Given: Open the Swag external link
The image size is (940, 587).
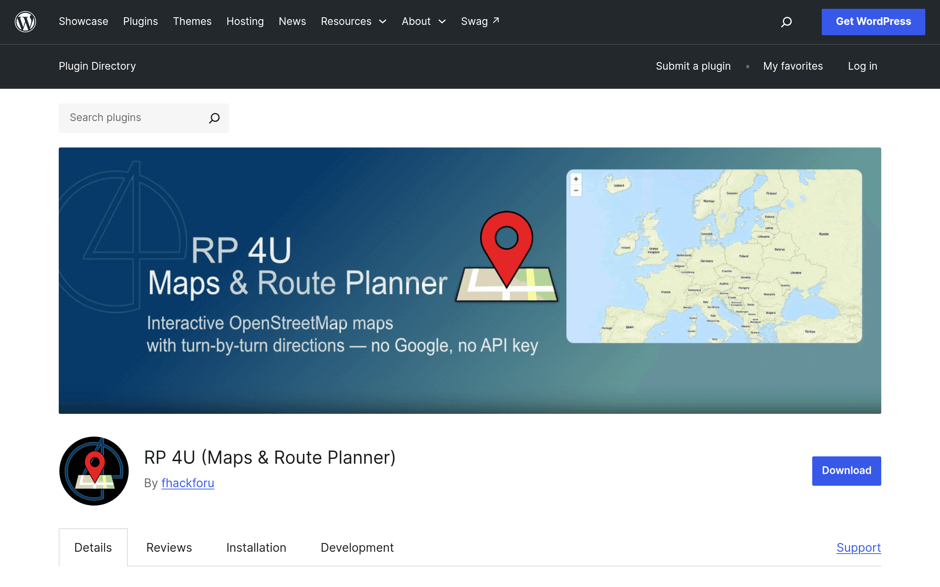Looking at the screenshot, I should click(480, 21).
